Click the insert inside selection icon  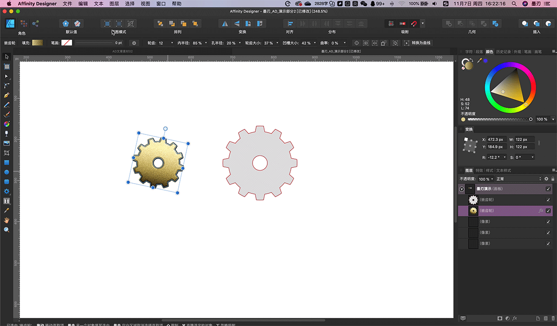click(548, 23)
